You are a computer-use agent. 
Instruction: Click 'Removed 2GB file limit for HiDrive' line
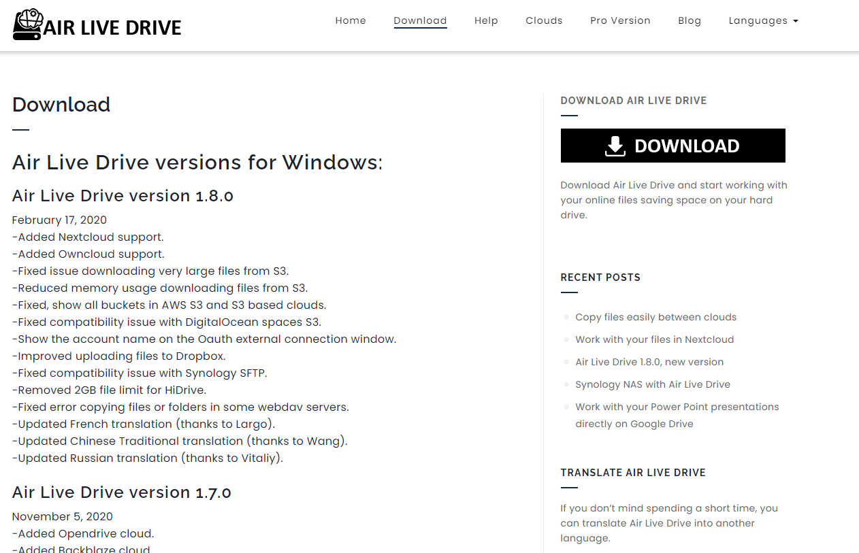[x=109, y=390]
